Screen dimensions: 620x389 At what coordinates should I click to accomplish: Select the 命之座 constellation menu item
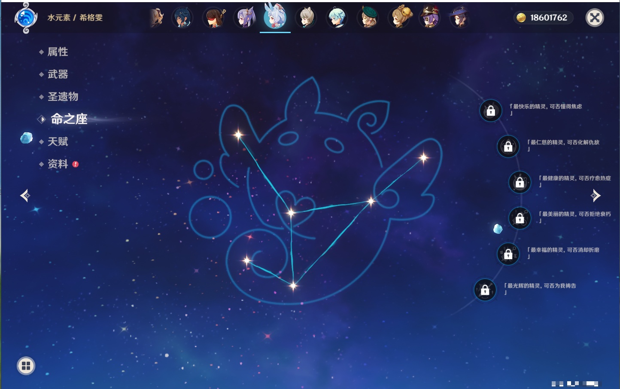(x=69, y=119)
